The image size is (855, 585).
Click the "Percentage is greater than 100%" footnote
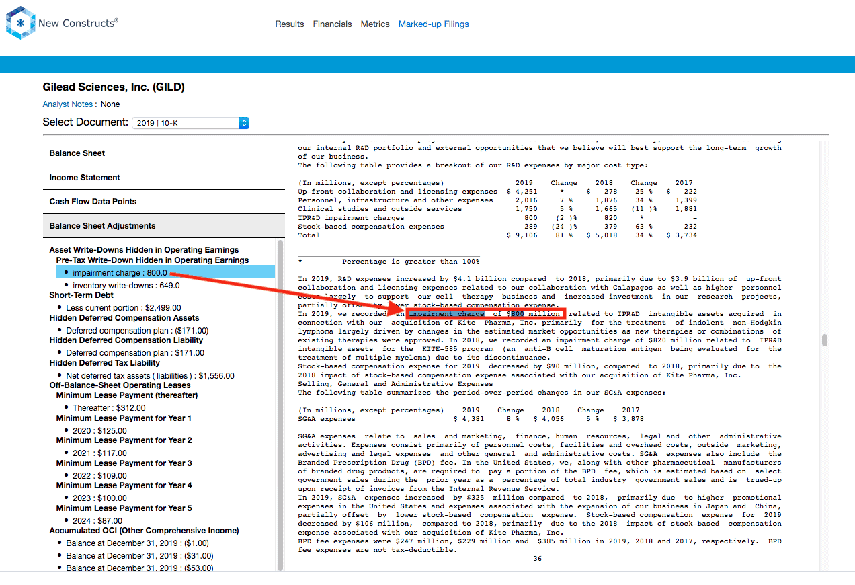411,262
